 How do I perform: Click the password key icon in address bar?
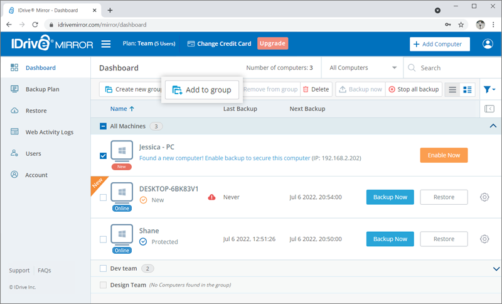point(448,24)
